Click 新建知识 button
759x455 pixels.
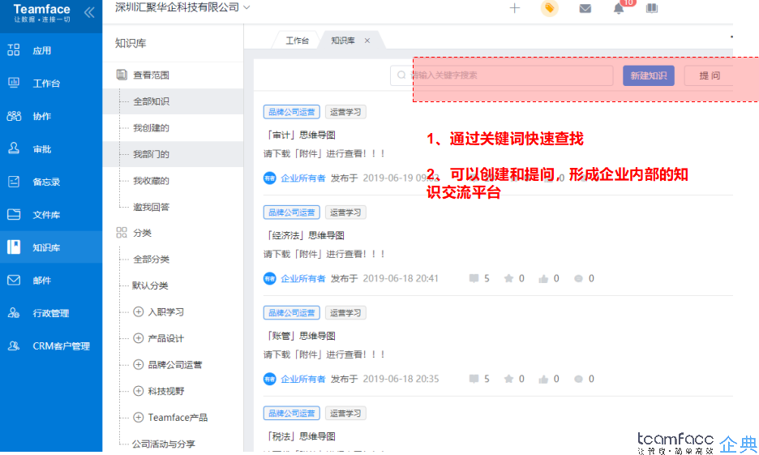[648, 75]
